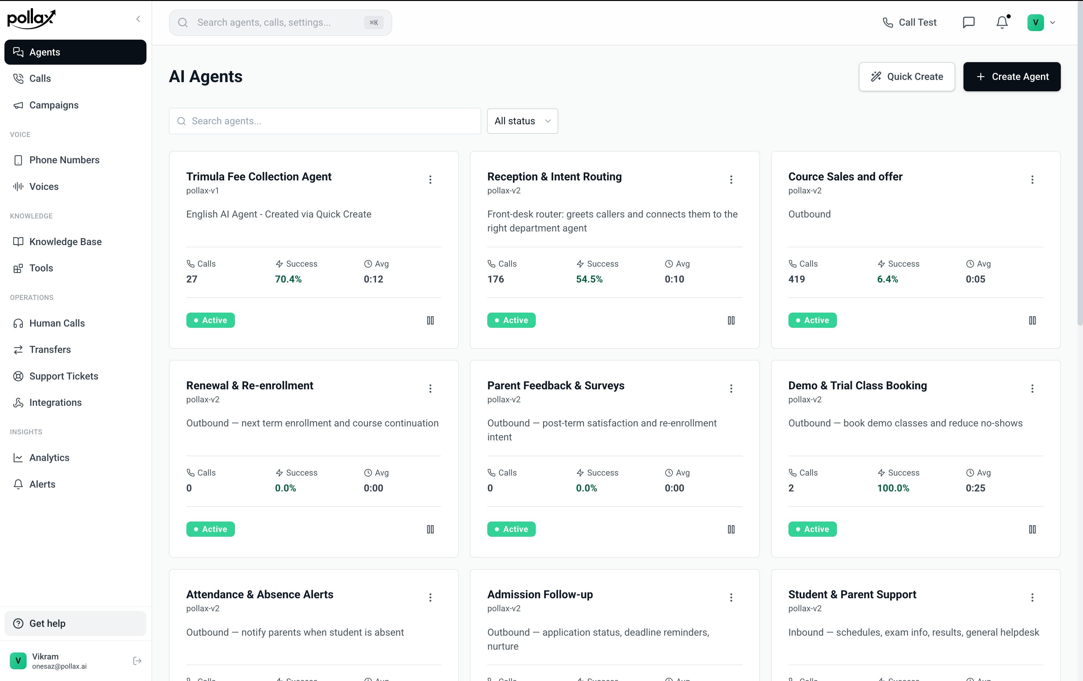This screenshot has height=681, width=1083.
Task: Open options menu for Renewal & Re-enrollment
Action: [x=430, y=388]
